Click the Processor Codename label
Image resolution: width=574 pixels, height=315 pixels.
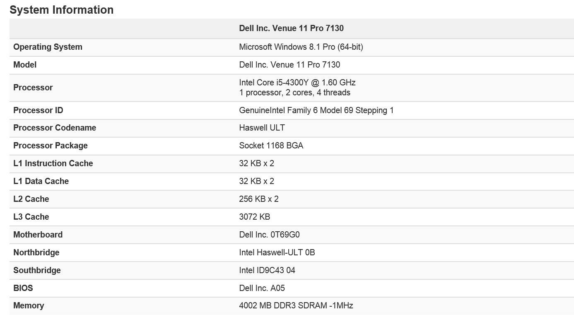(55, 128)
